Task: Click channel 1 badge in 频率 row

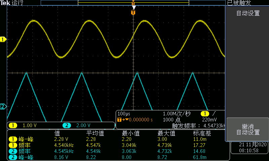Action: click(x=13, y=146)
